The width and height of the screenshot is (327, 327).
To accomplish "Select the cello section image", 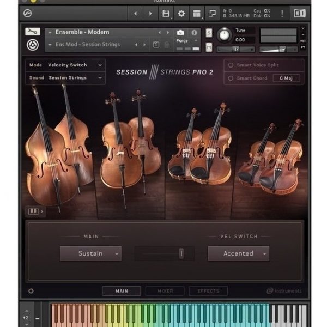I will click(x=131, y=148).
